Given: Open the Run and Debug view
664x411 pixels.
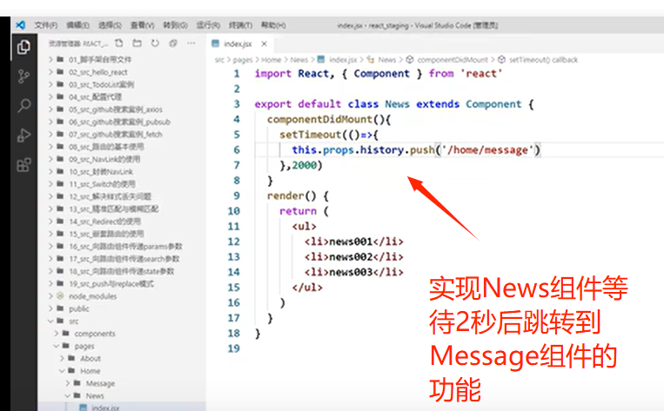Looking at the screenshot, I should click(x=23, y=136).
